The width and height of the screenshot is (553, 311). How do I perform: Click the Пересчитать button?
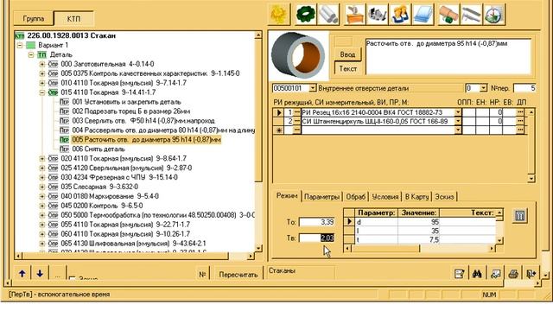pyautogui.click(x=238, y=275)
